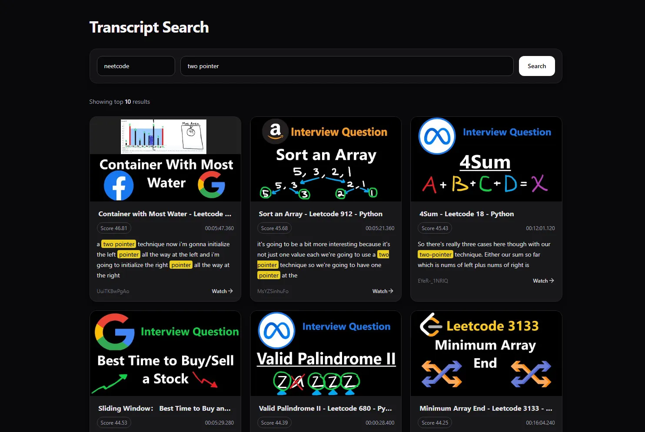Click the Meta logo on the 4Sum thumbnail
645x432 pixels.
pyautogui.click(x=436, y=136)
